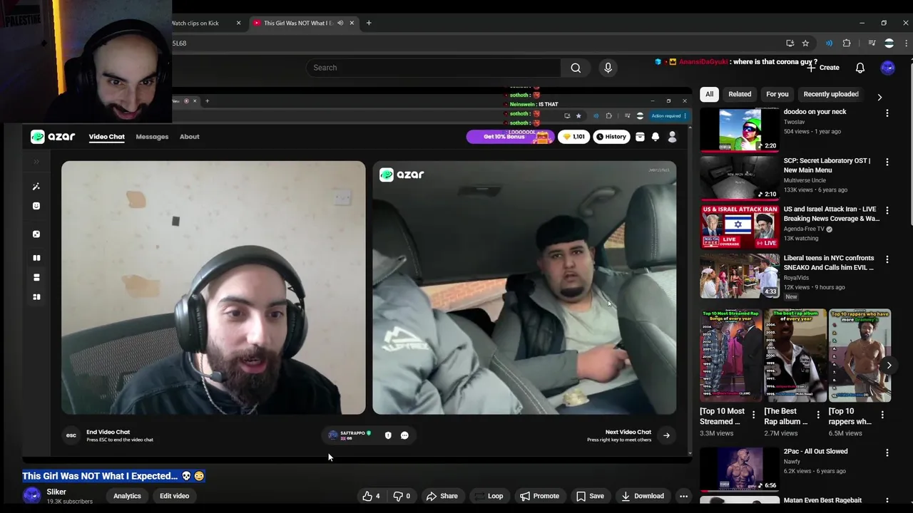Open More actions menu below the video

(x=683, y=496)
